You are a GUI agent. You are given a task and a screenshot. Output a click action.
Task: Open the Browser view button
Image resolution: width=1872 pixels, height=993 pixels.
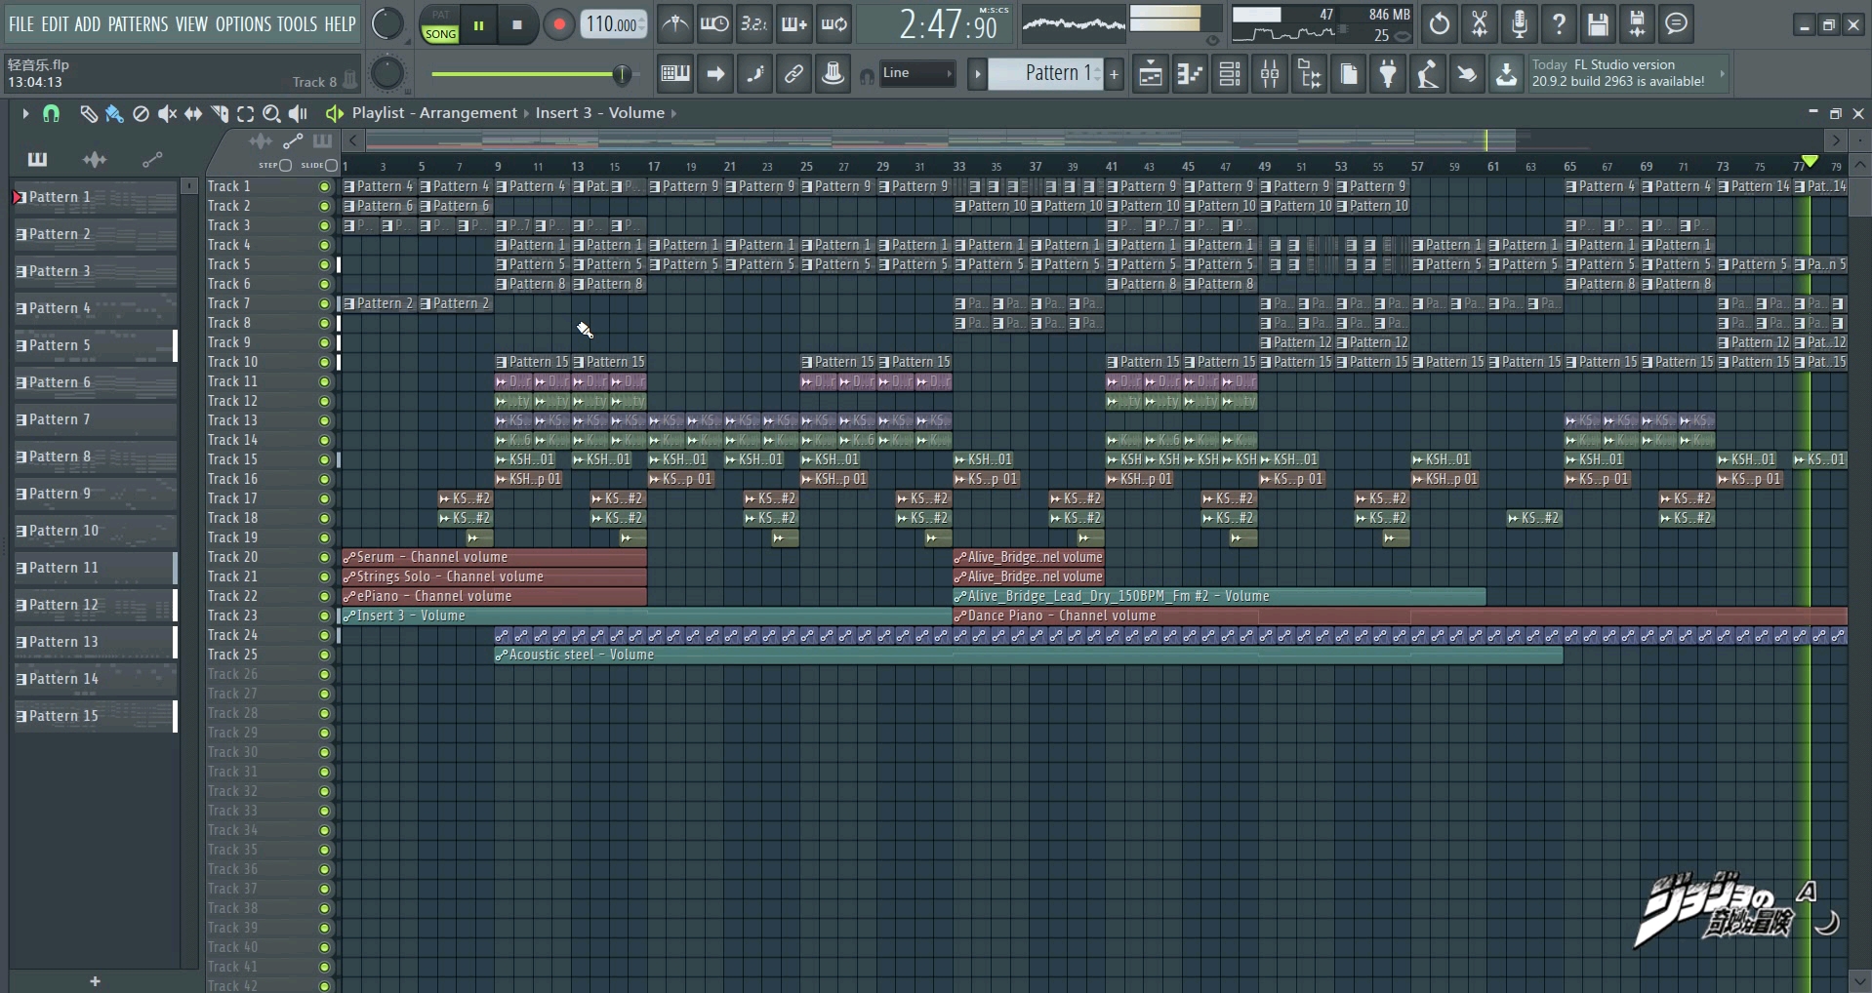point(1309,74)
